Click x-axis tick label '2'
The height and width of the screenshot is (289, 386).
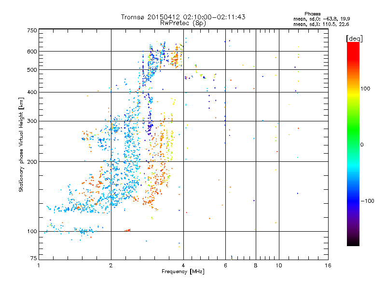pyautogui.click(x=111, y=265)
